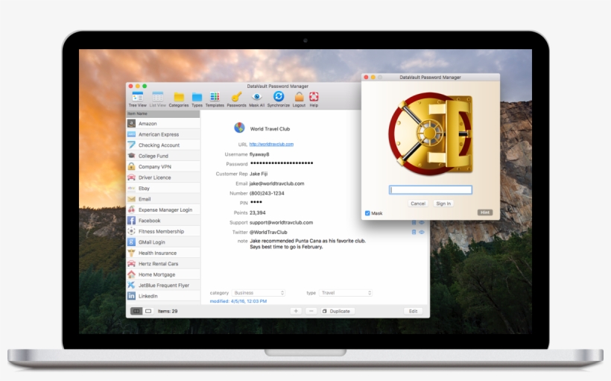
Task: Click Items: 29 status text
Action: (168, 311)
